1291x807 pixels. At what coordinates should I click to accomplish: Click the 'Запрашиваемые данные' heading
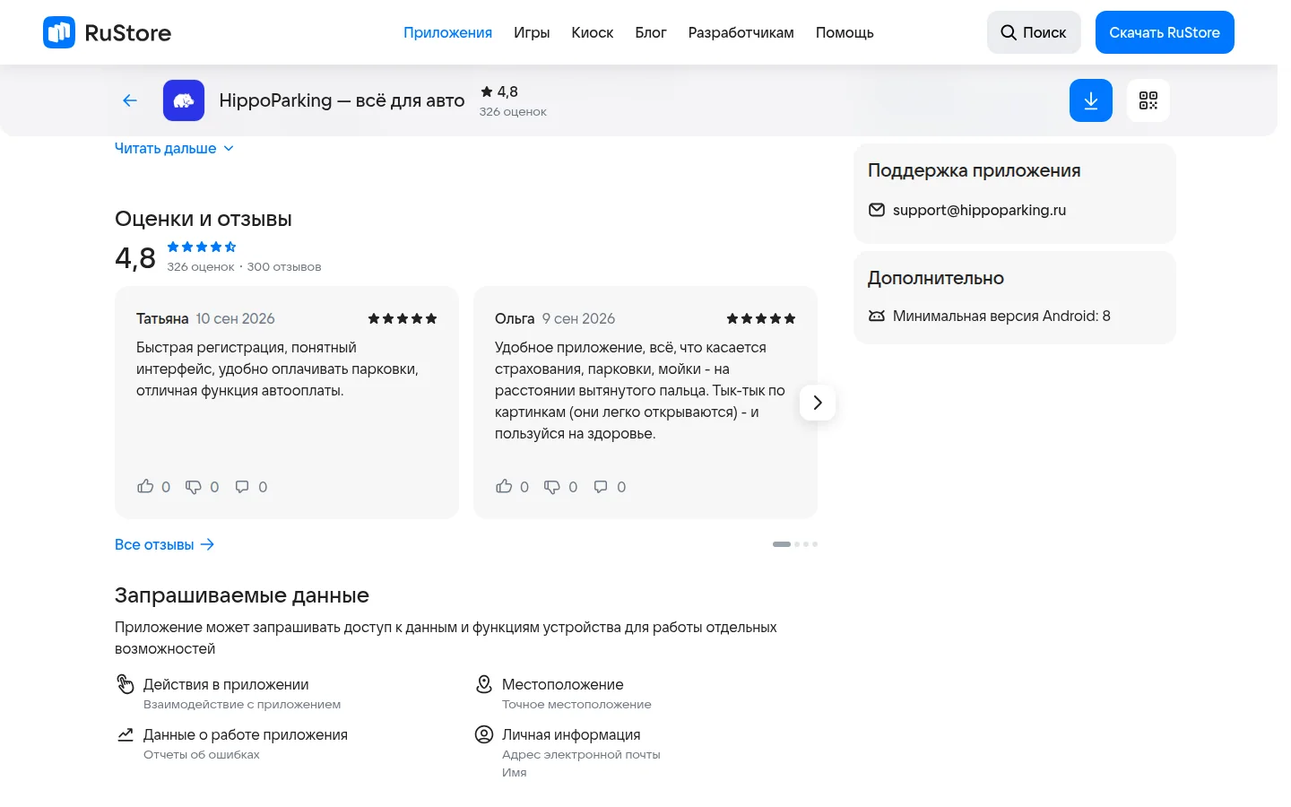(242, 595)
